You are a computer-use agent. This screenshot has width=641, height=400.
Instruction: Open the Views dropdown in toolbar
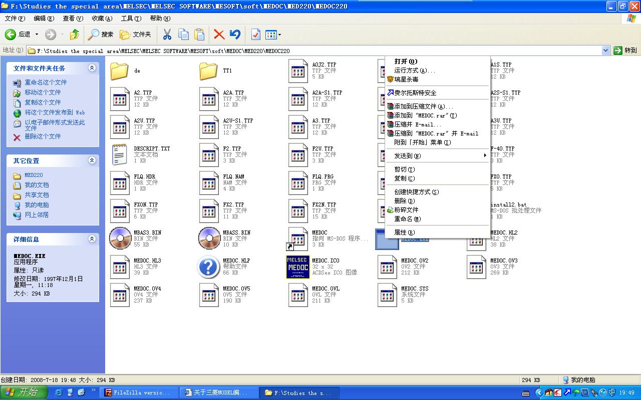pyautogui.click(x=273, y=34)
